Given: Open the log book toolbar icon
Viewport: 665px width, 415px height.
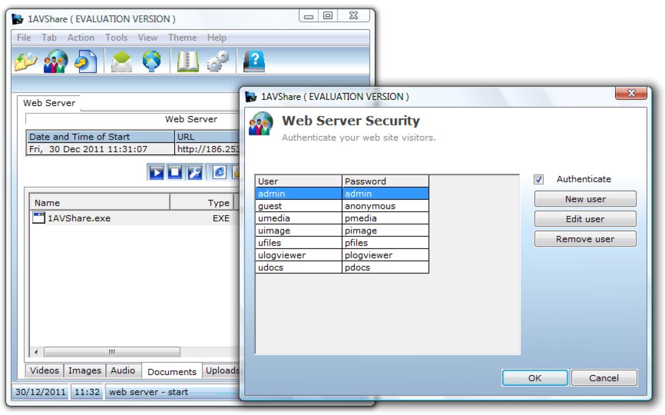Looking at the screenshot, I should click(186, 61).
